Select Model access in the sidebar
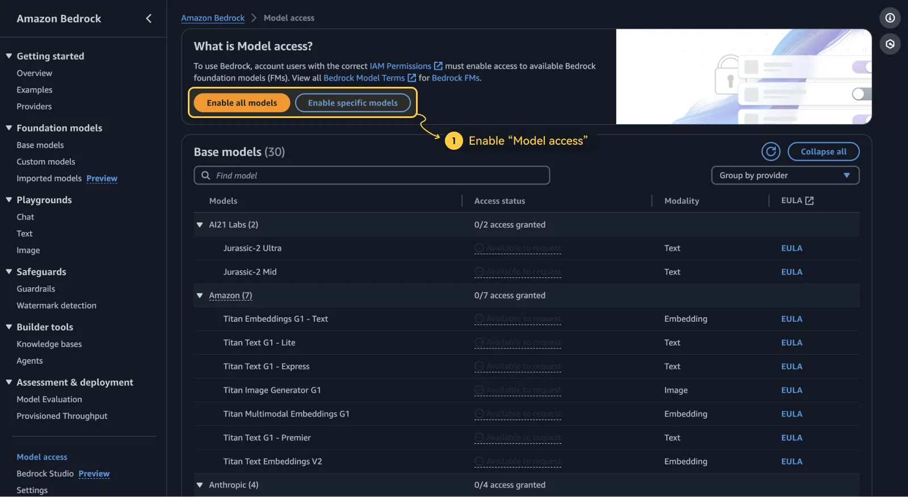The height and width of the screenshot is (497, 908). coord(42,457)
